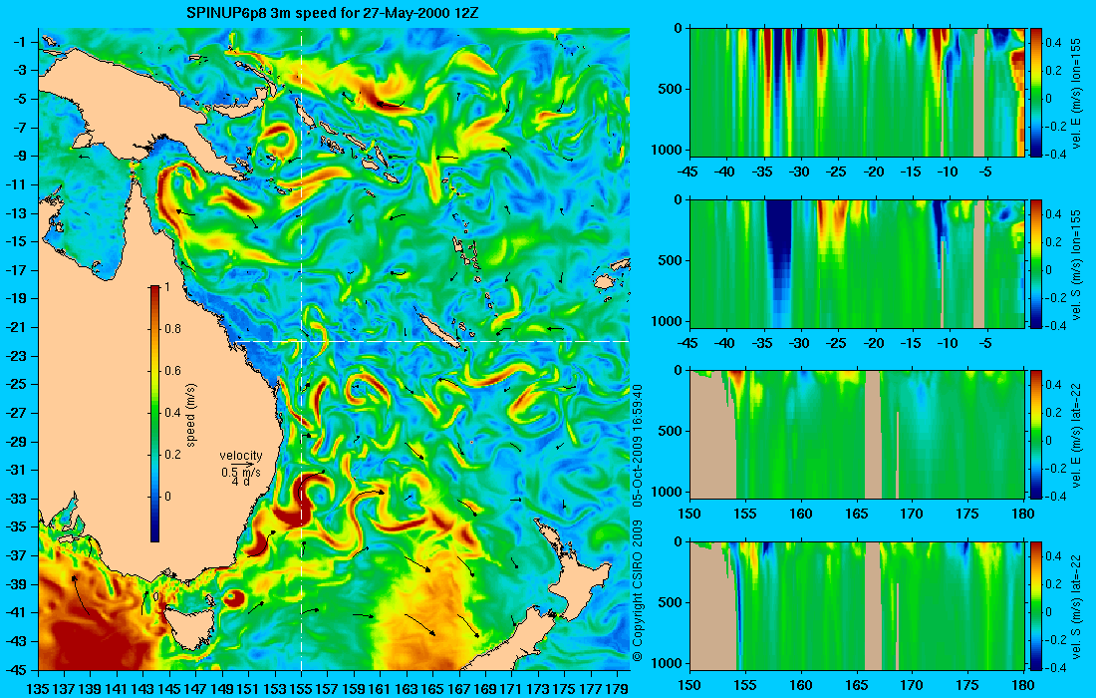Screen dimensions: 1096x698
Task: Click the '500' depth label in top lon=155 panel
Action: click(673, 89)
